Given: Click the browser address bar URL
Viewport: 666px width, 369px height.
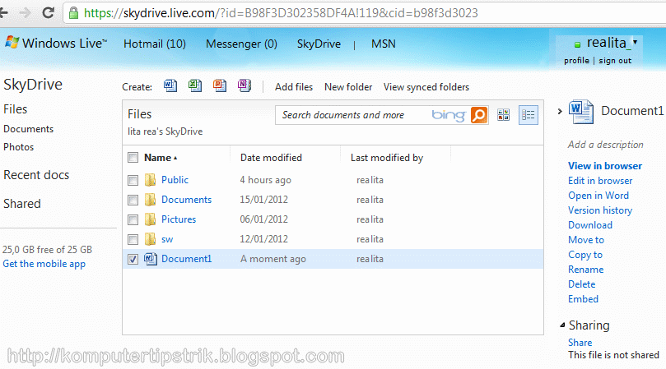Looking at the screenshot, I should coord(281,13).
